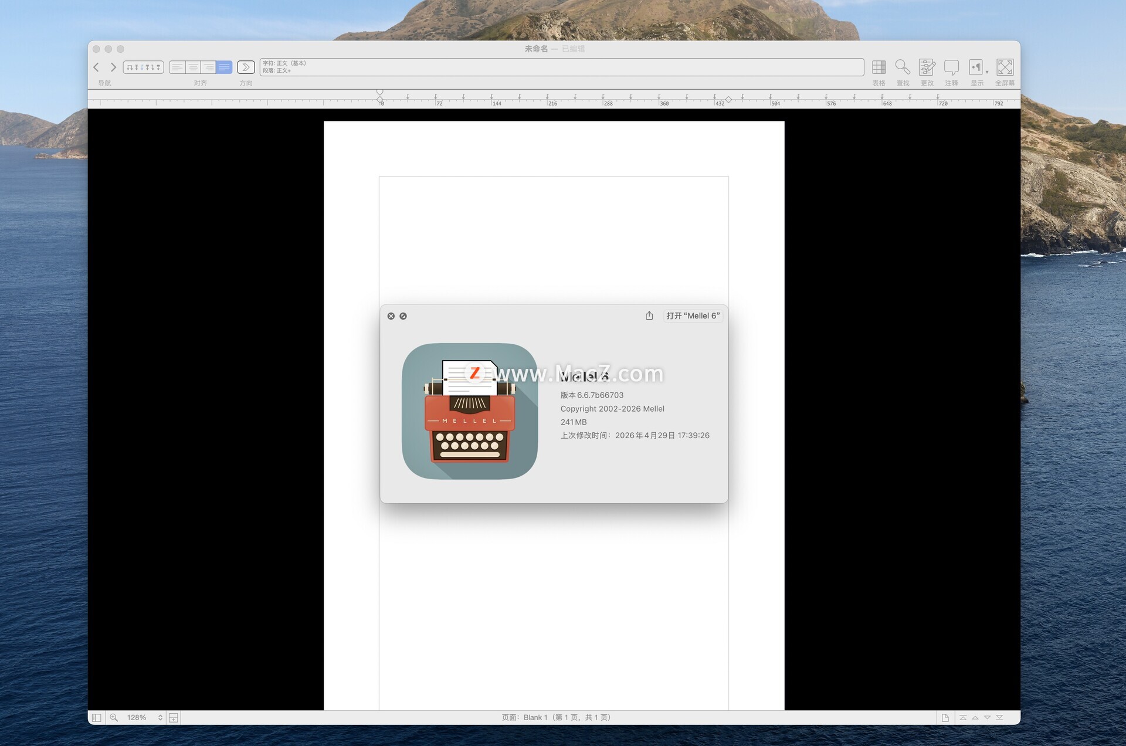Click the share icon in preview panel
The height and width of the screenshot is (746, 1126).
[x=649, y=316]
